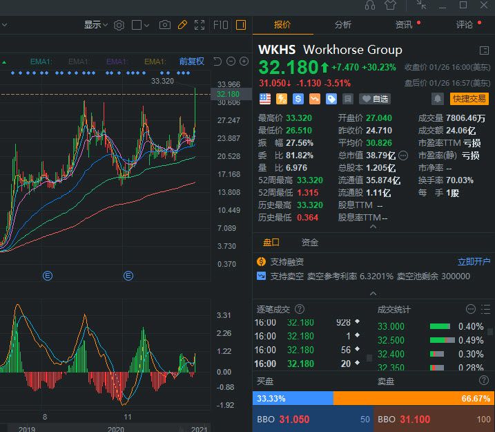
Task: Zoom in the chart with plus icon
Action: [244, 62]
